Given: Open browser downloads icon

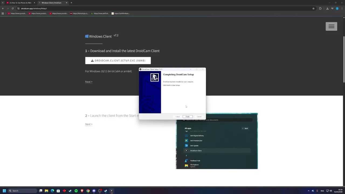Looking at the screenshot, I should [327, 8].
